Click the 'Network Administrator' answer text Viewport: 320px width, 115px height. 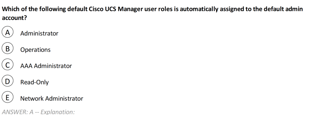pyautogui.click(x=52, y=99)
